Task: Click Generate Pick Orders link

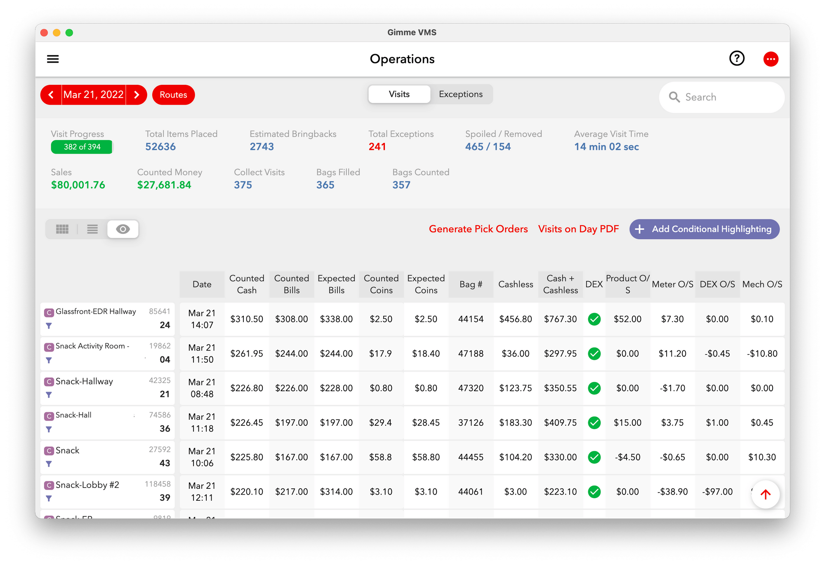Action: pyautogui.click(x=478, y=229)
